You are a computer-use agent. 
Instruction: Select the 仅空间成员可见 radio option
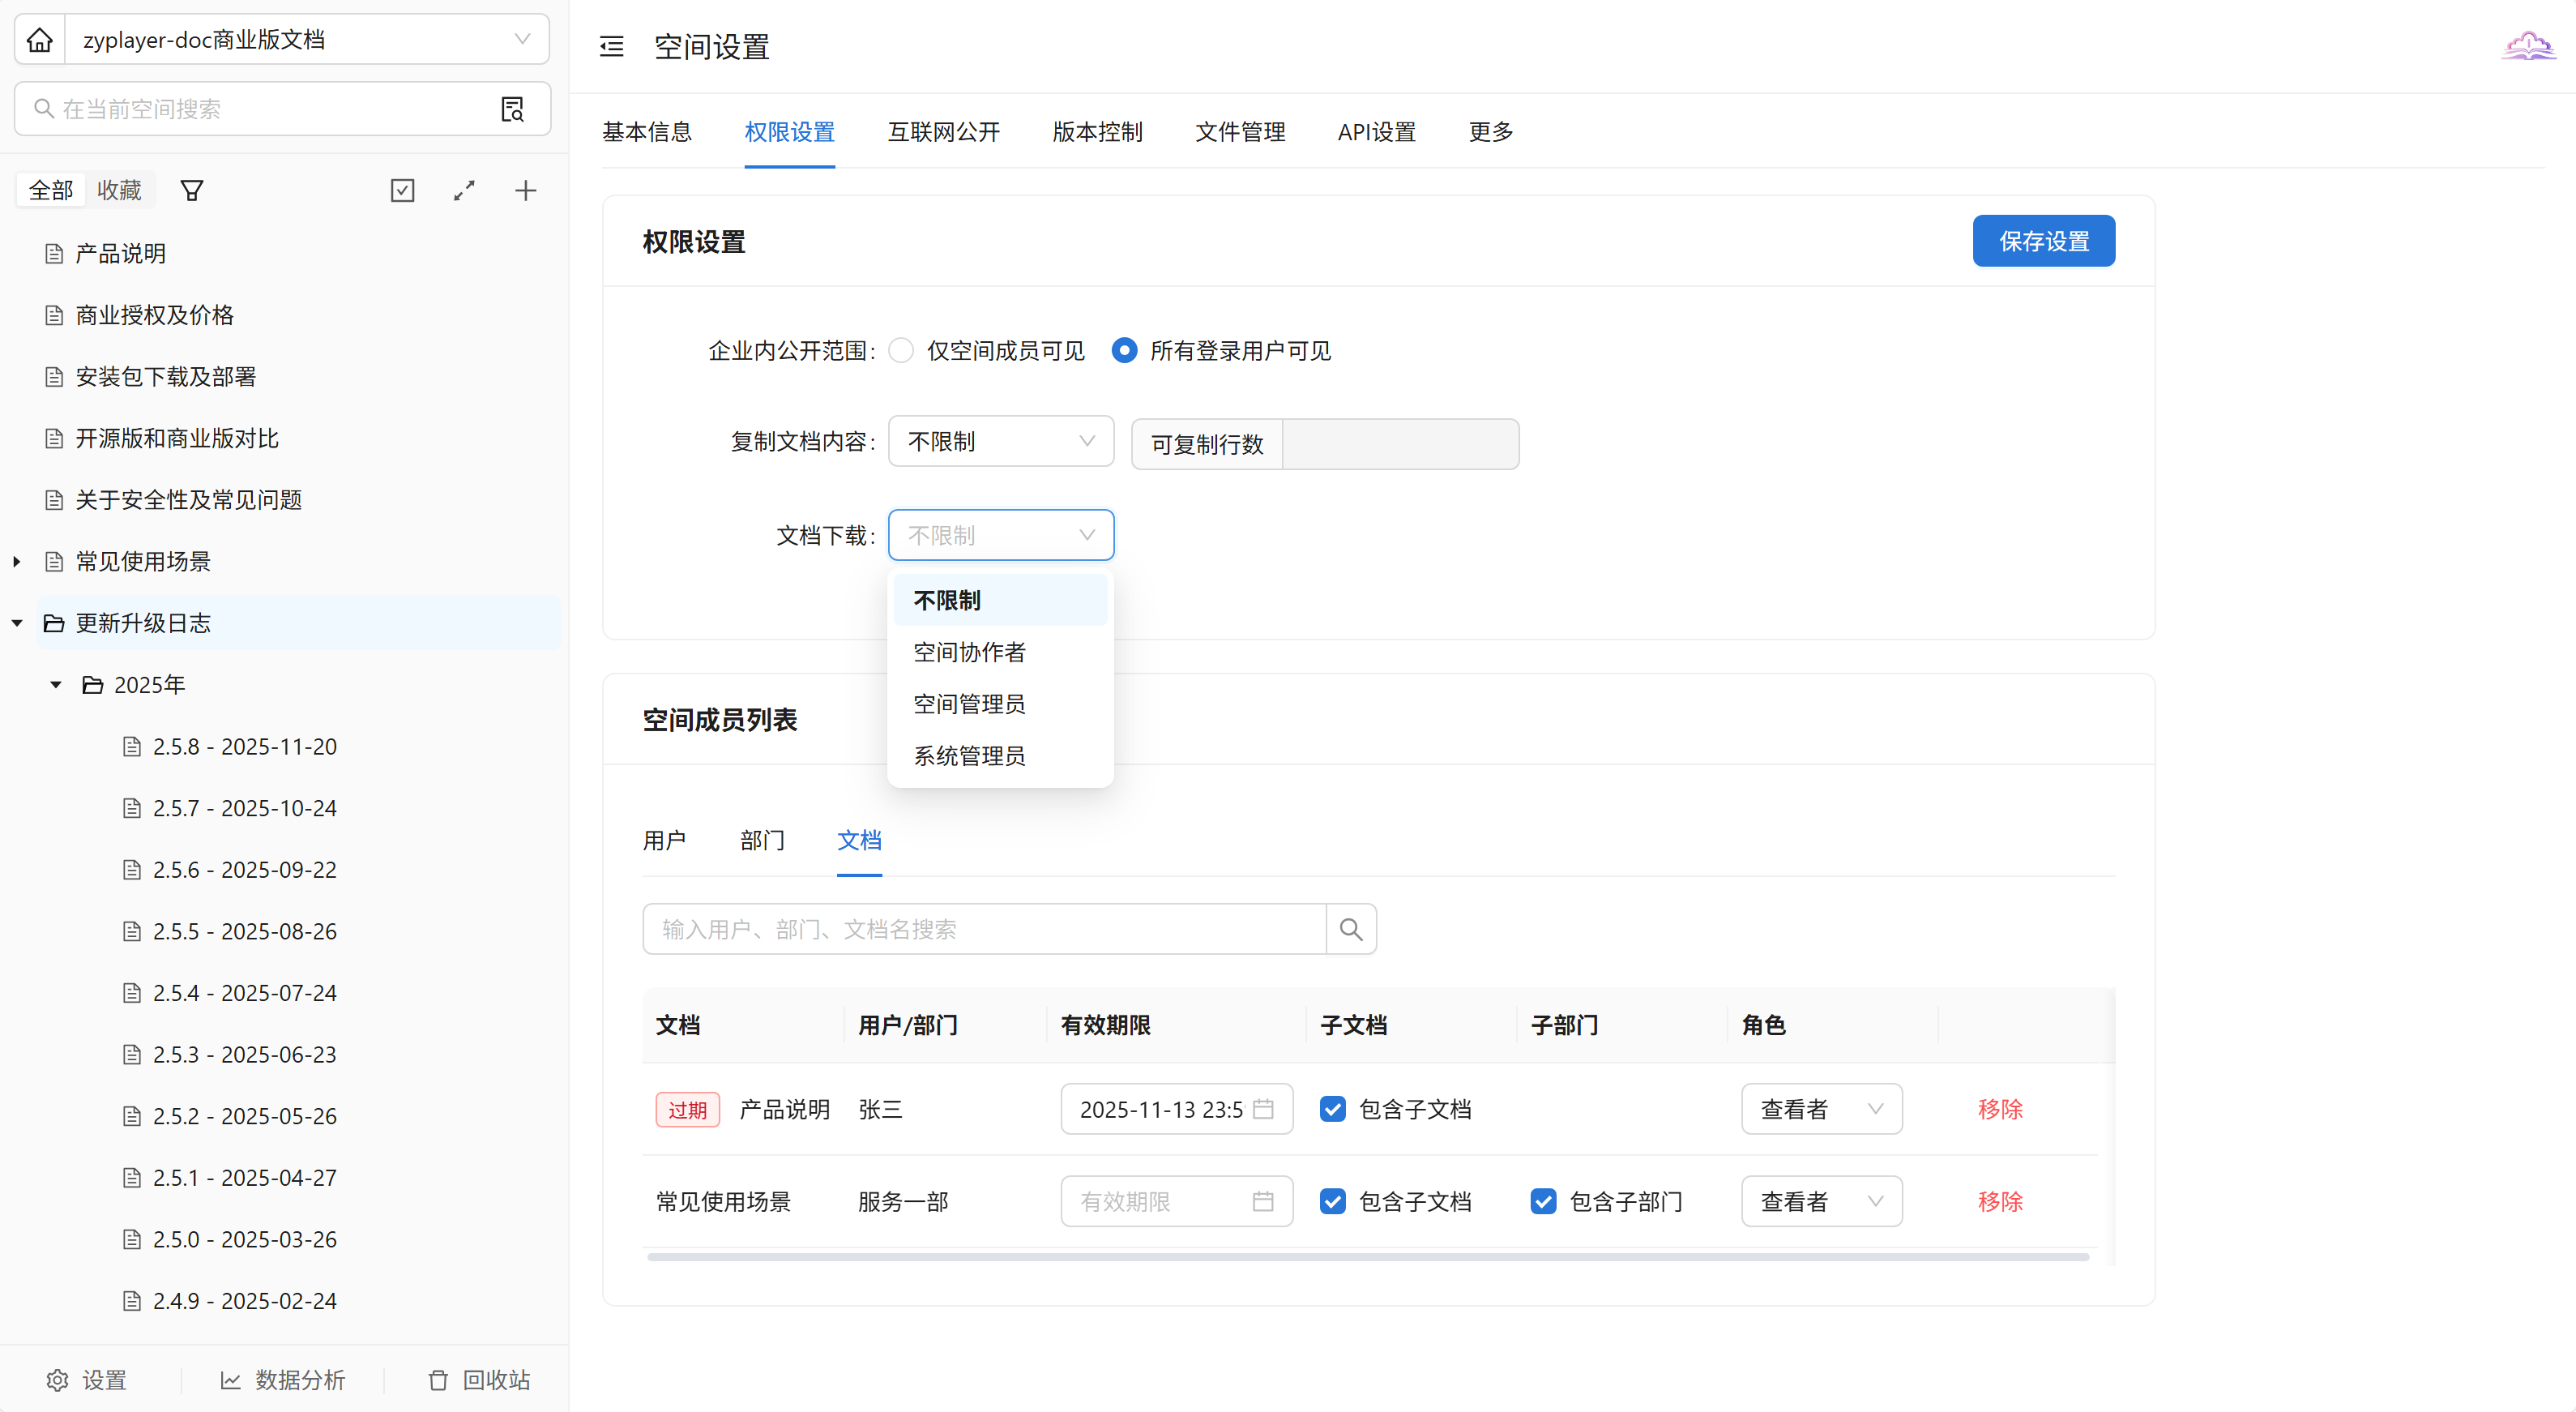pyautogui.click(x=901, y=351)
